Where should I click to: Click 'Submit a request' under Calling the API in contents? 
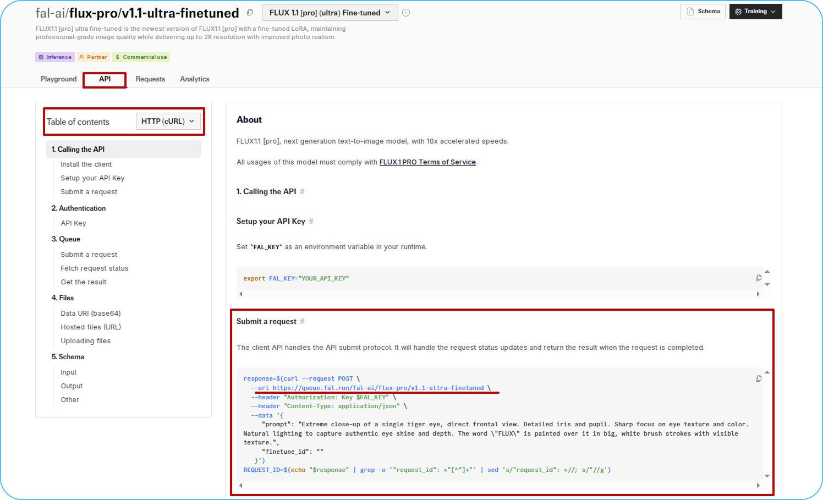tap(89, 192)
